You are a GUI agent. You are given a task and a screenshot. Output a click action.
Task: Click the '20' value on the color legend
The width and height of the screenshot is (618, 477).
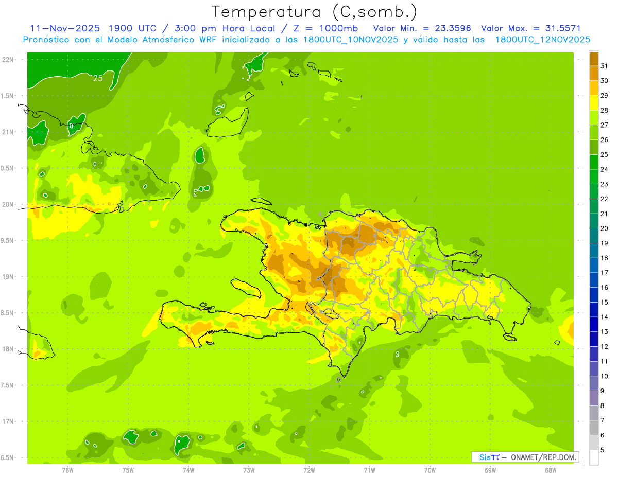(x=604, y=228)
